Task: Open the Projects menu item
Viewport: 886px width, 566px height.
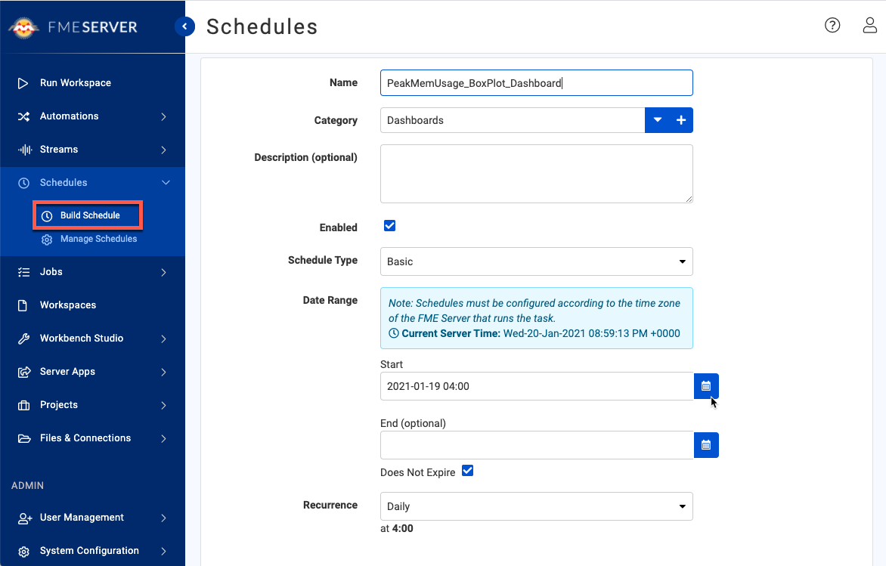Action: [93, 405]
